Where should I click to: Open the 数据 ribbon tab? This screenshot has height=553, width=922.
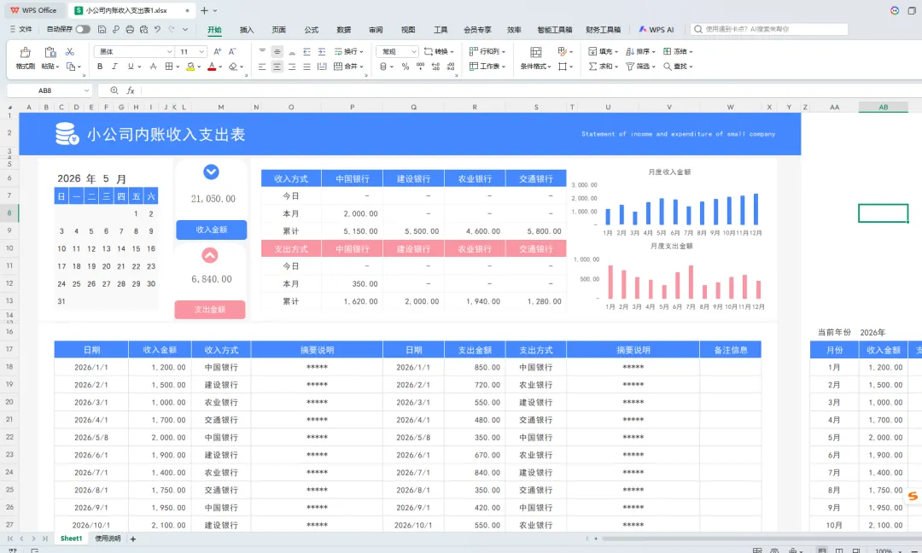(344, 29)
